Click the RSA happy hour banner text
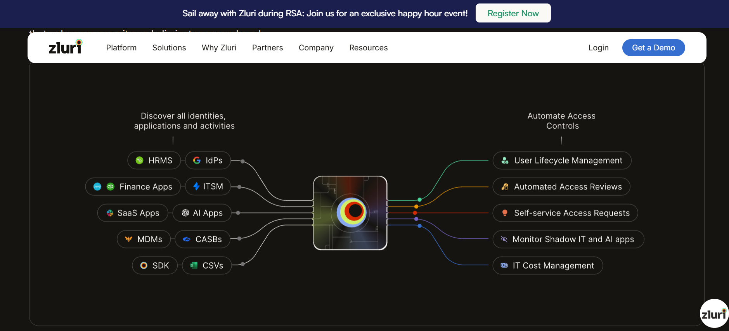Image resolution: width=729 pixels, height=331 pixels. click(325, 13)
